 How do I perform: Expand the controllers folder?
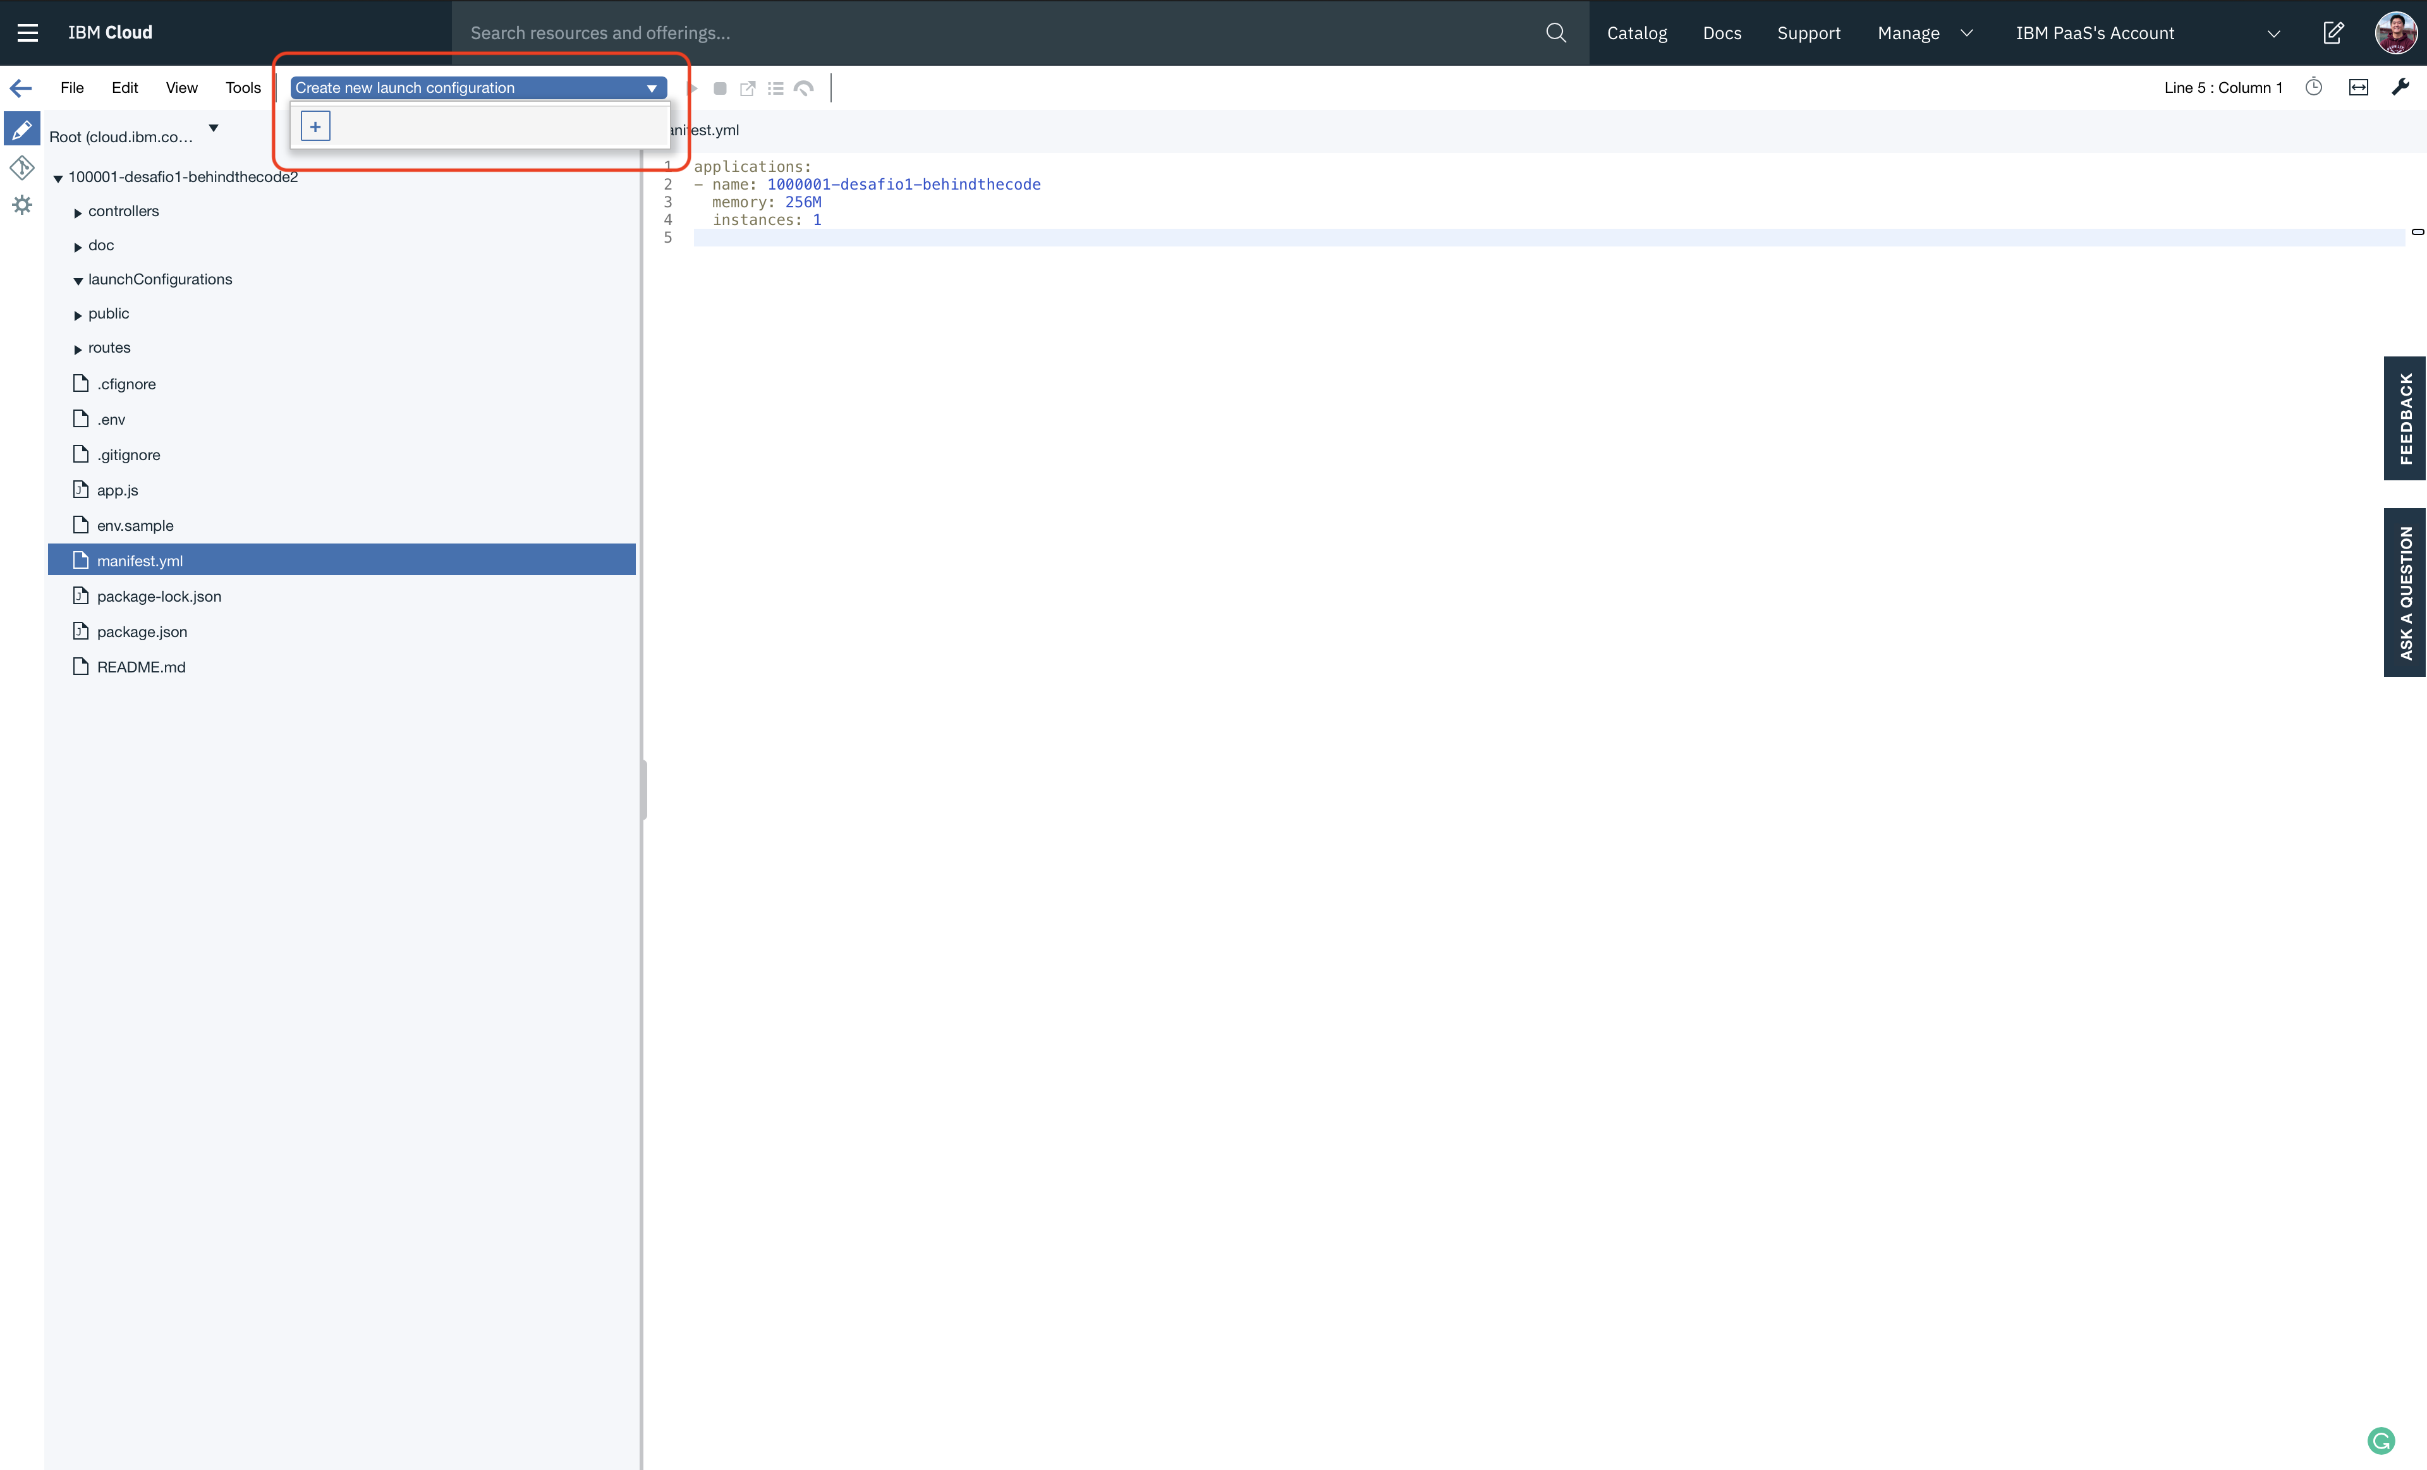78,212
